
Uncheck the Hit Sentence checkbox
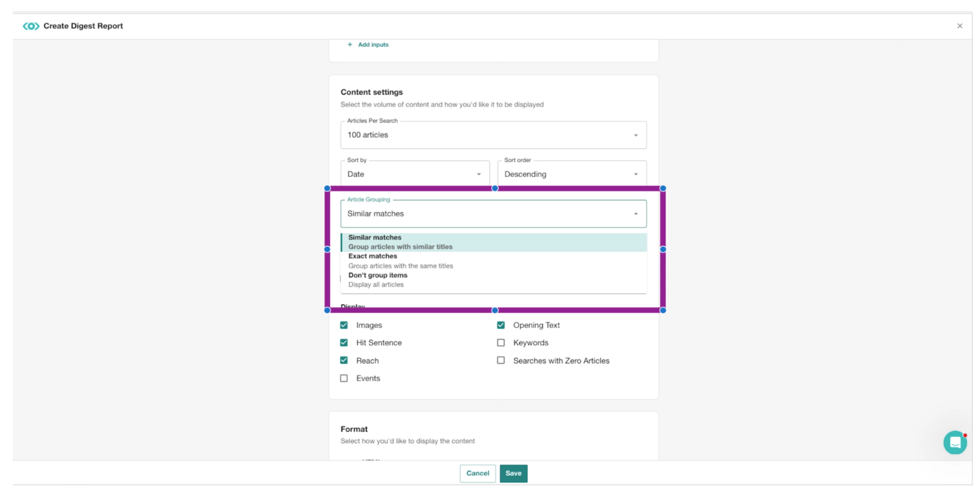[x=344, y=342]
